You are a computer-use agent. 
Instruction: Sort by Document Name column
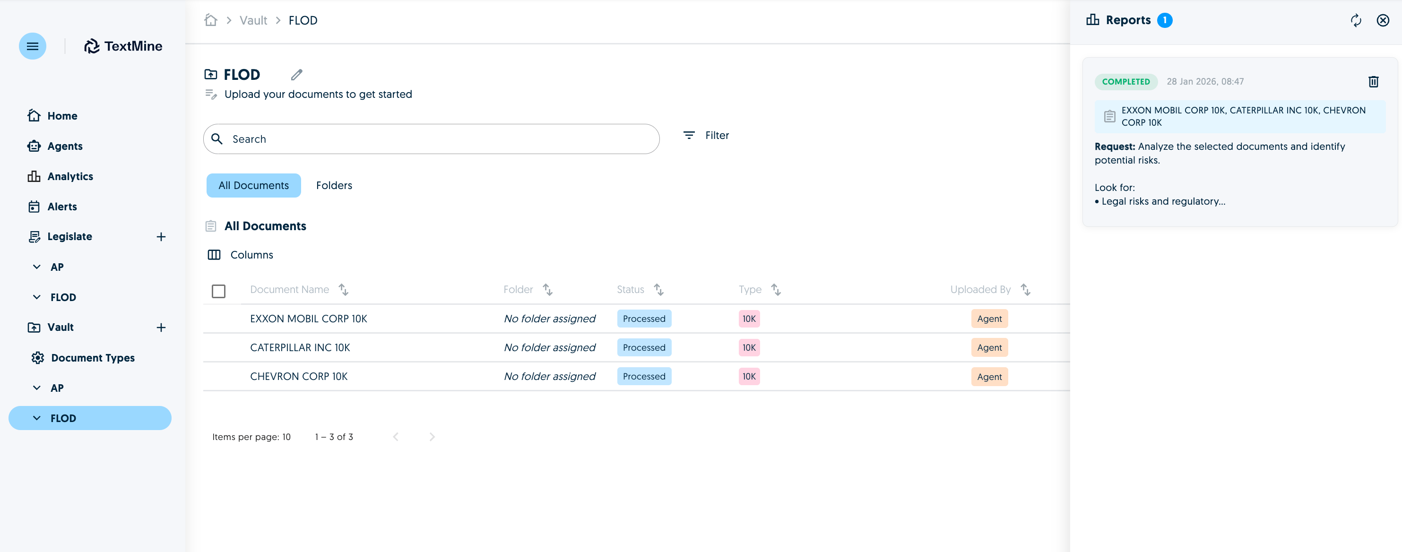[x=344, y=290]
